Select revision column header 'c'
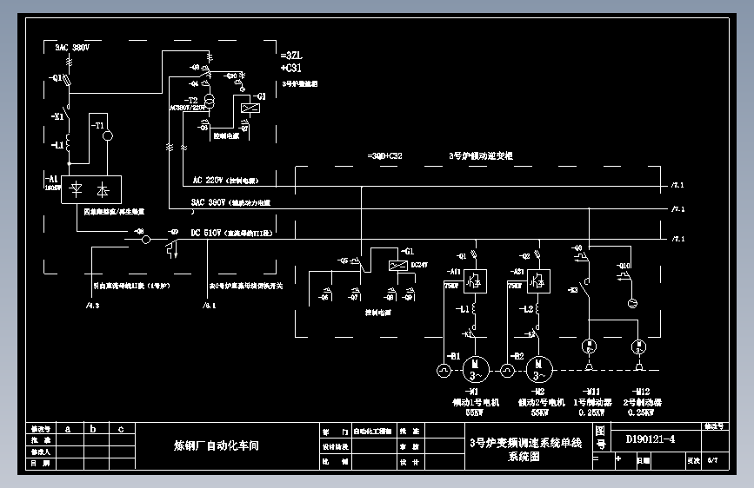 [121, 429]
